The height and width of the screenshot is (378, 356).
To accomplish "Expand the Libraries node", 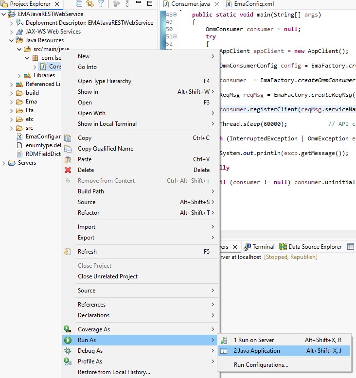I will 19,76.
